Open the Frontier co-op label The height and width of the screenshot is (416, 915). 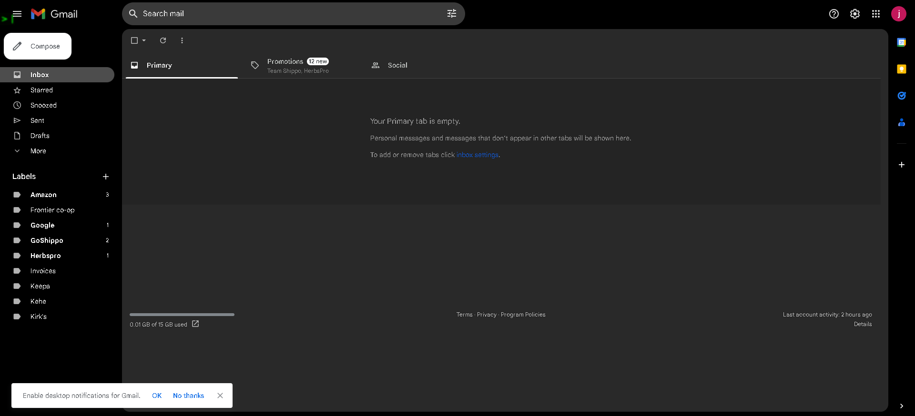click(57, 210)
